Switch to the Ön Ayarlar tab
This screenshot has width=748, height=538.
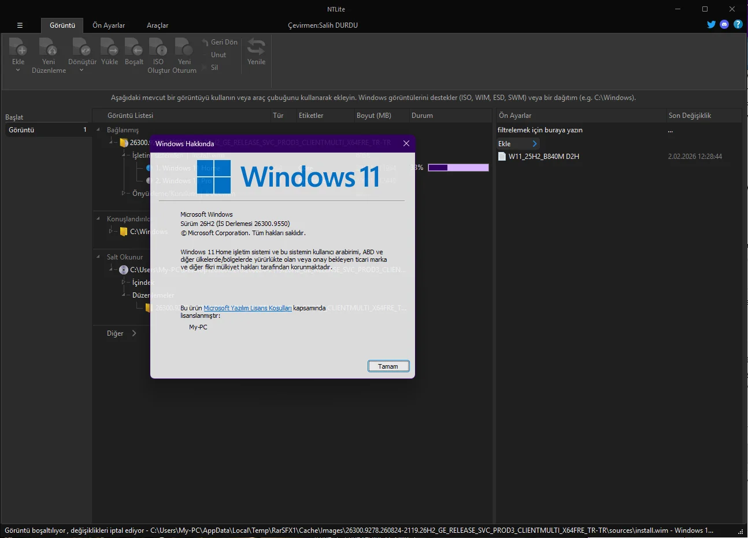[109, 25]
